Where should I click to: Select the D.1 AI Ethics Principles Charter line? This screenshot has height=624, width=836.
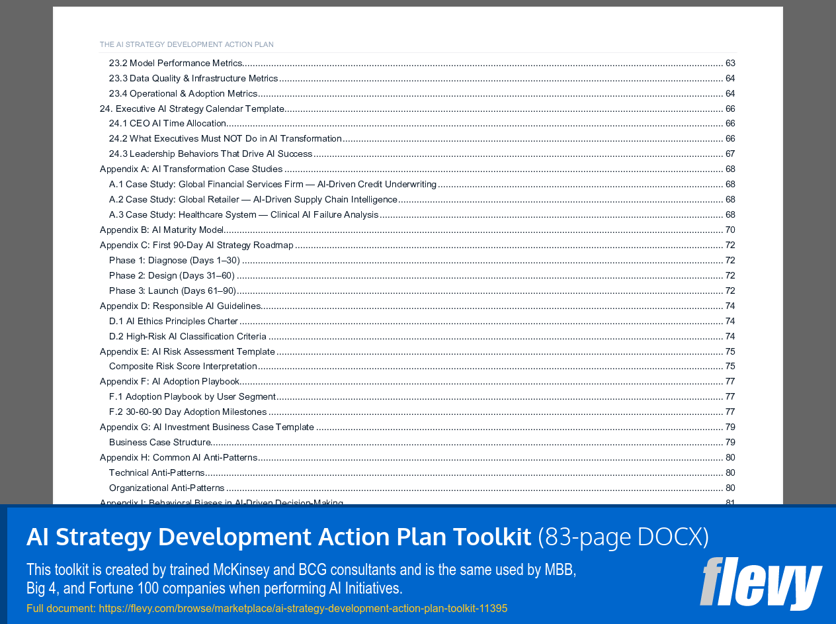(x=173, y=321)
